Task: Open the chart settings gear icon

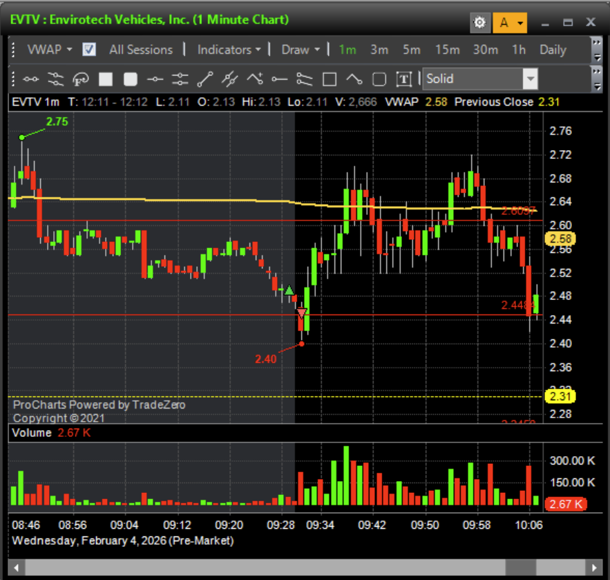Action: pos(479,23)
